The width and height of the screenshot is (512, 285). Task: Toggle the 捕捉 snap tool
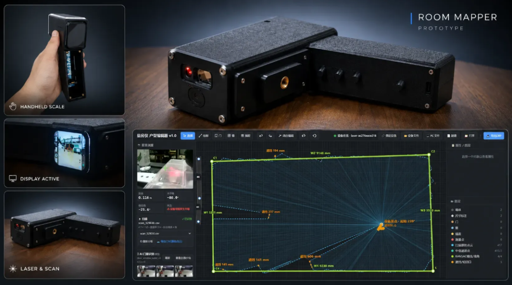(x=246, y=136)
